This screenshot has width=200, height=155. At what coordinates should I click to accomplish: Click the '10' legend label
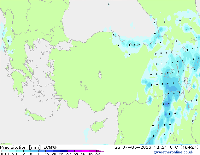point(39,154)
